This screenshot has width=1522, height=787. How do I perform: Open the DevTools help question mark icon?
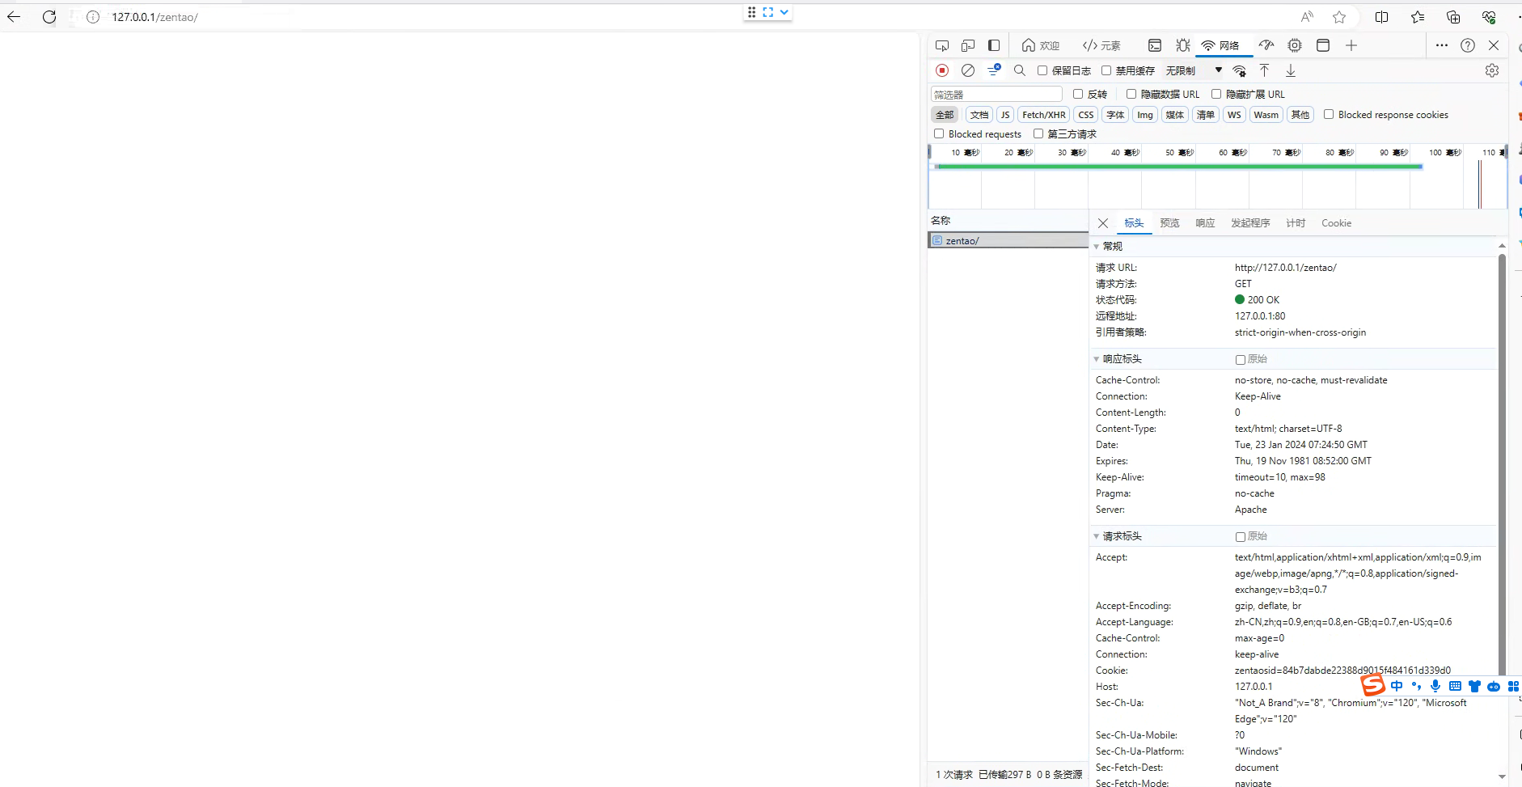[1468, 45]
